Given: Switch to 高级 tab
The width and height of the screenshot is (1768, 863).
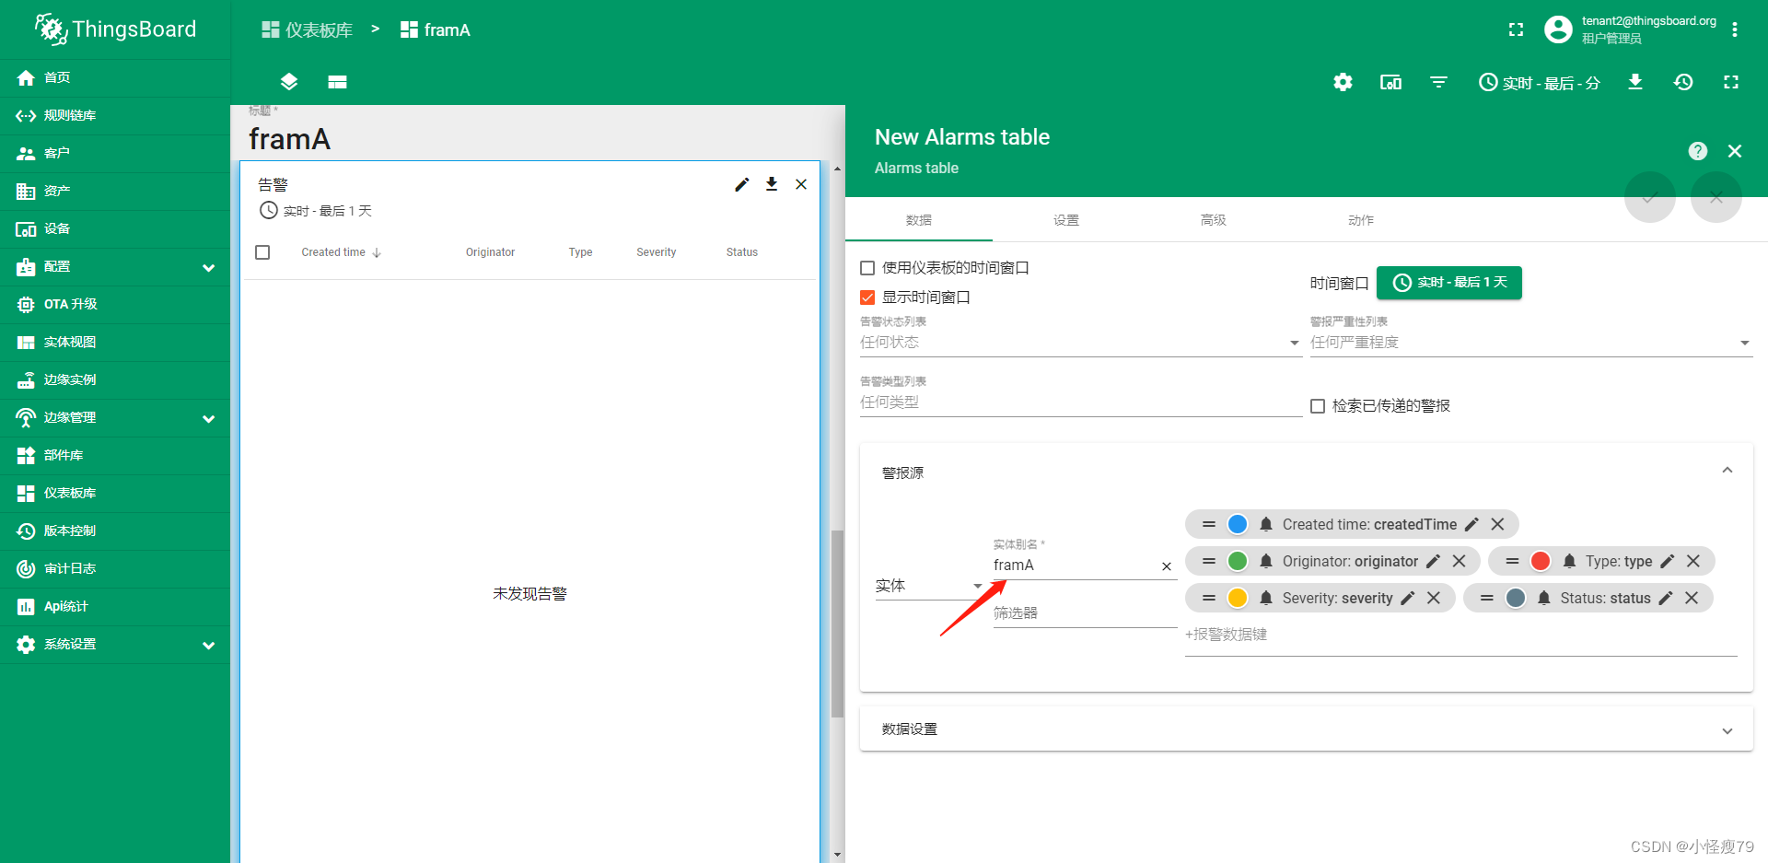Looking at the screenshot, I should point(1214,220).
